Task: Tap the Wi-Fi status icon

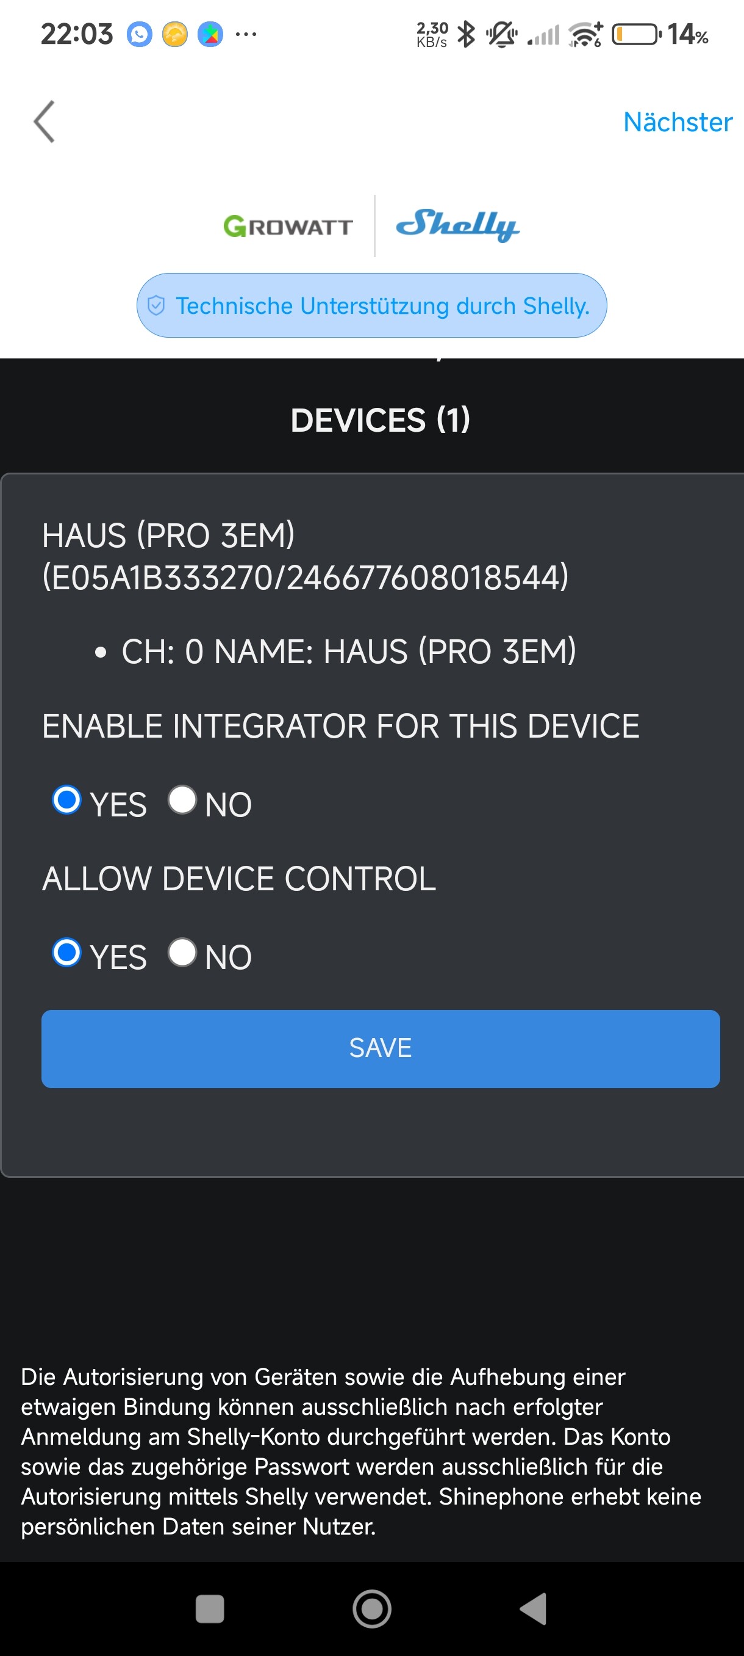Action: click(x=585, y=34)
